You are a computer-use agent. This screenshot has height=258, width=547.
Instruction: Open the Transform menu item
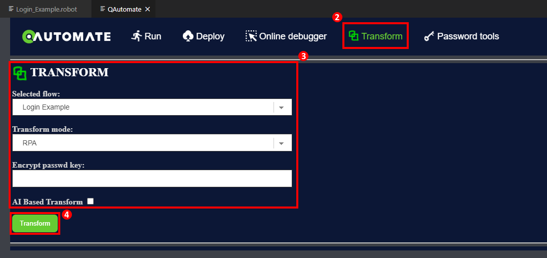click(x=375, y=36)
